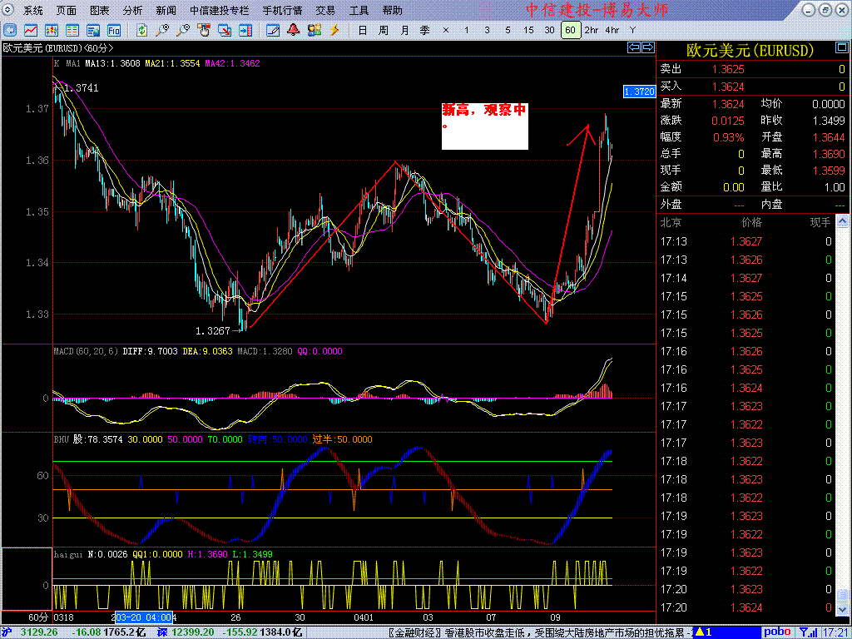The width and height of the screenshot is (852, 639).
Task: Select the 4hr chart period
Action: click(x=612, y=30)
